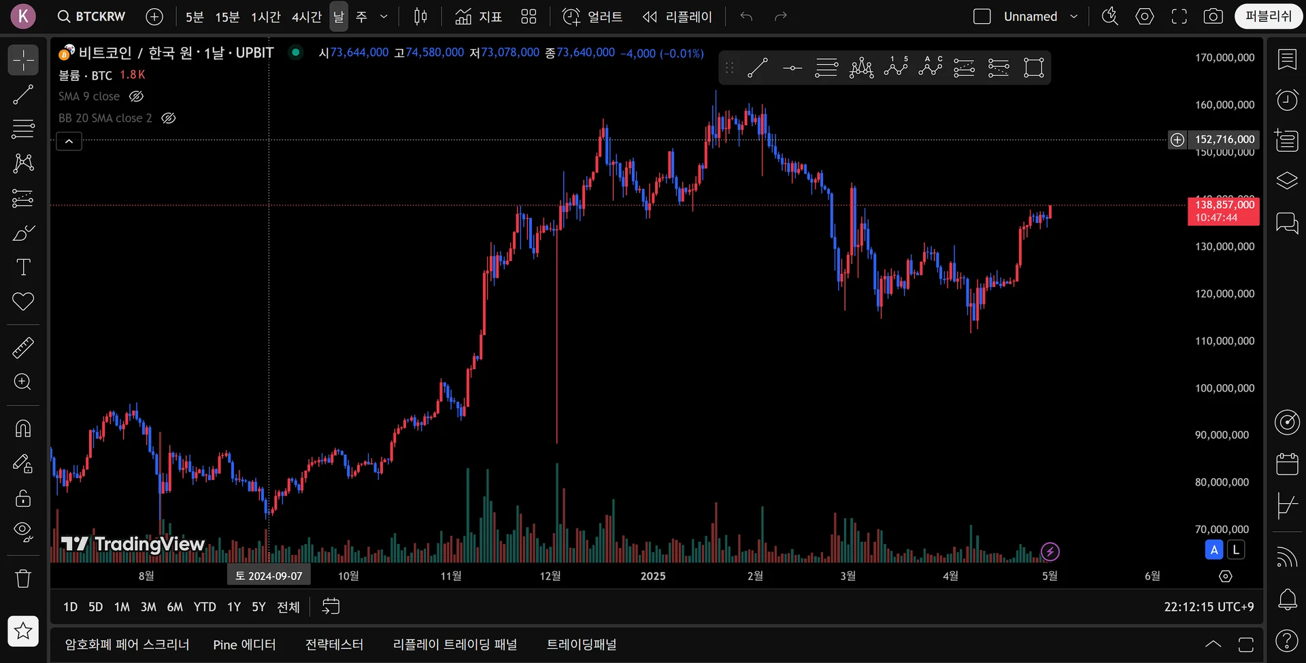Select the ruler measure tool

(x=23, y=347)
